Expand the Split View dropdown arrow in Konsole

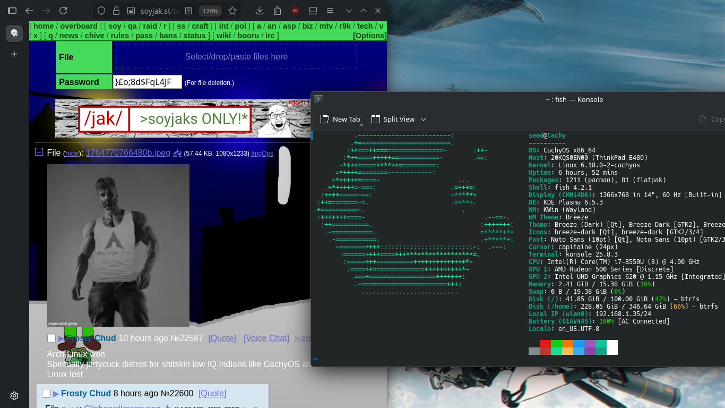[x=424, y=120]
